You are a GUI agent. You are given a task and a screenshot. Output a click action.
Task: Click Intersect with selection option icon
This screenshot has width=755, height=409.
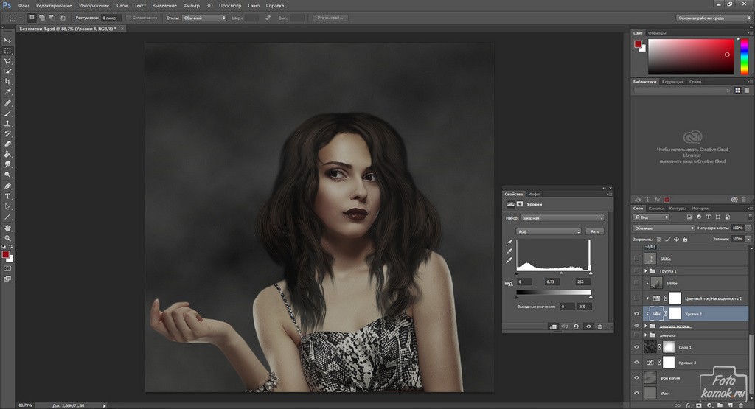pos(62,18)
